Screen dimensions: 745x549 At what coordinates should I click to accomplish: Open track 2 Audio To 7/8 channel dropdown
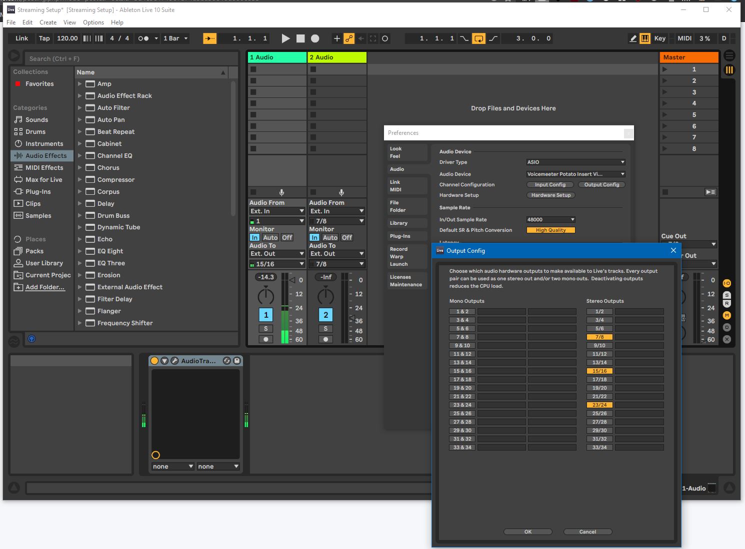tap(337, 264)
